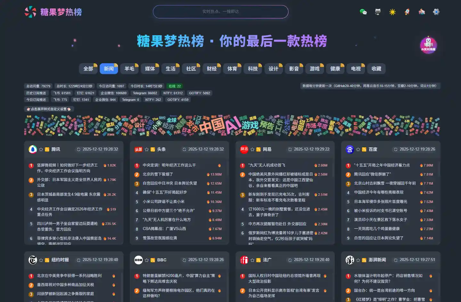
Task: Refresh the 腾讯 card list
Action: (x=78, y=150)
